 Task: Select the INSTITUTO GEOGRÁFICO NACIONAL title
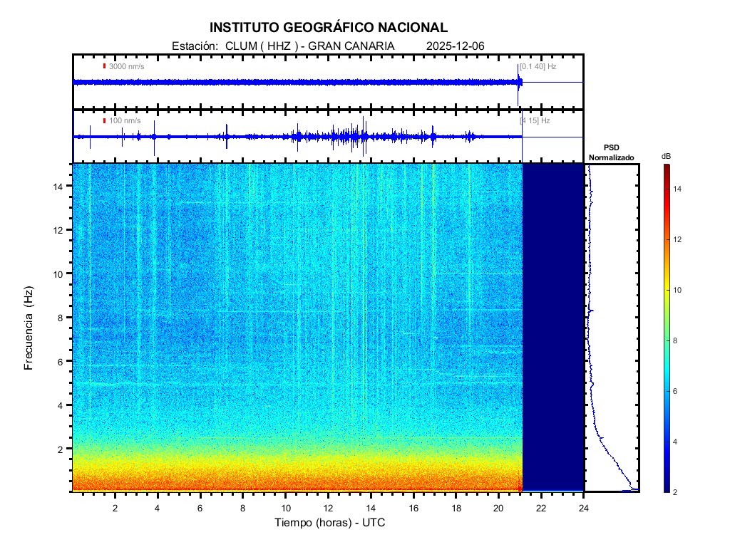[x=329, y=28]
